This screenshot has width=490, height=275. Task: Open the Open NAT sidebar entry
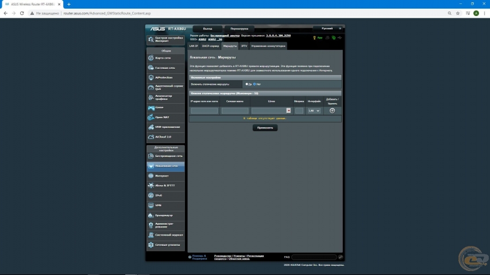pos(165,117)
